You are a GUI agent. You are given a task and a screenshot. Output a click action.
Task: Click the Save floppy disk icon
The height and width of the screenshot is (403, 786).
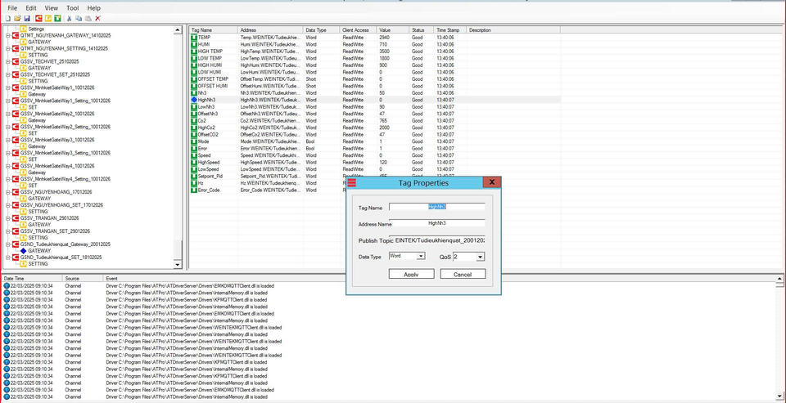27,18
